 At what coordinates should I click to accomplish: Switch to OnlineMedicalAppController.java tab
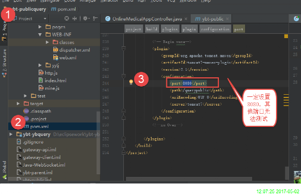point(147,19)
